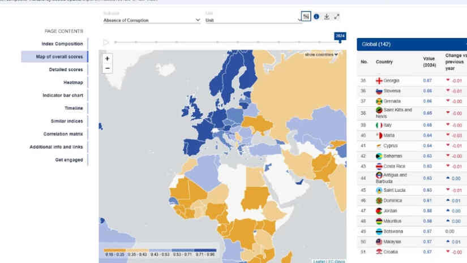467x263 pixels.
Task: Click the blue info icon
Action: click(x=316, y=16)
